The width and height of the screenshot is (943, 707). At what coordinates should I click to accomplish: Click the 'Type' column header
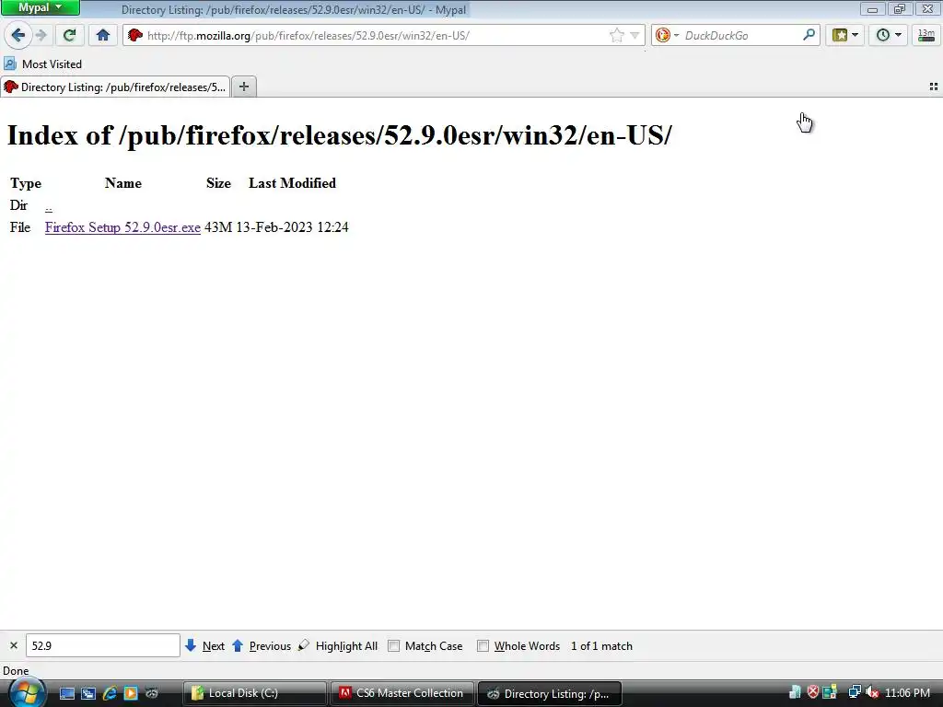click(x=26, y=183)
